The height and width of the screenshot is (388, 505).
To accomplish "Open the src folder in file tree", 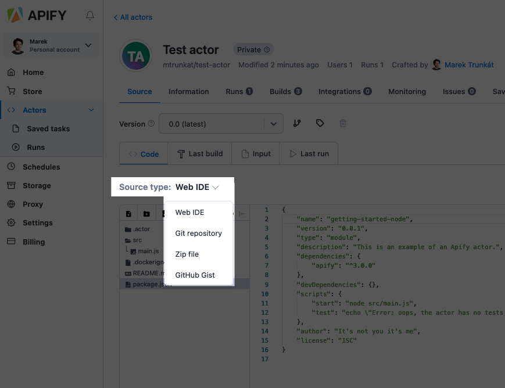I will [137, 240].
